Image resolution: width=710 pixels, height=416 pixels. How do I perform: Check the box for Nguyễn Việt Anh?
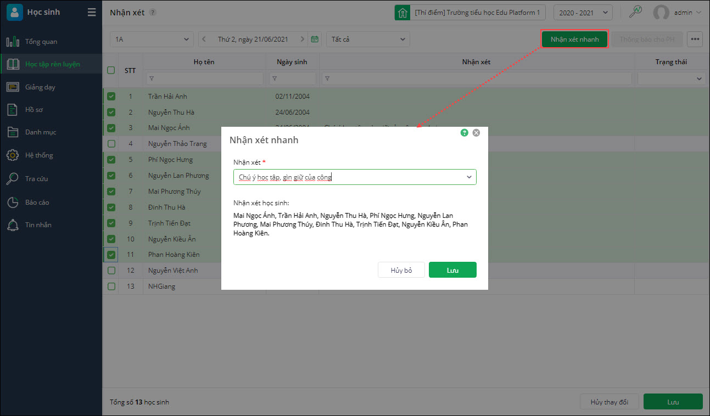point(111,271)
